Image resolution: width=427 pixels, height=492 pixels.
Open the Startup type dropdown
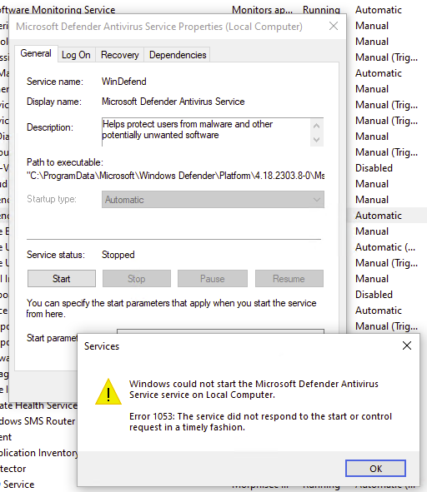coord(213,200)
